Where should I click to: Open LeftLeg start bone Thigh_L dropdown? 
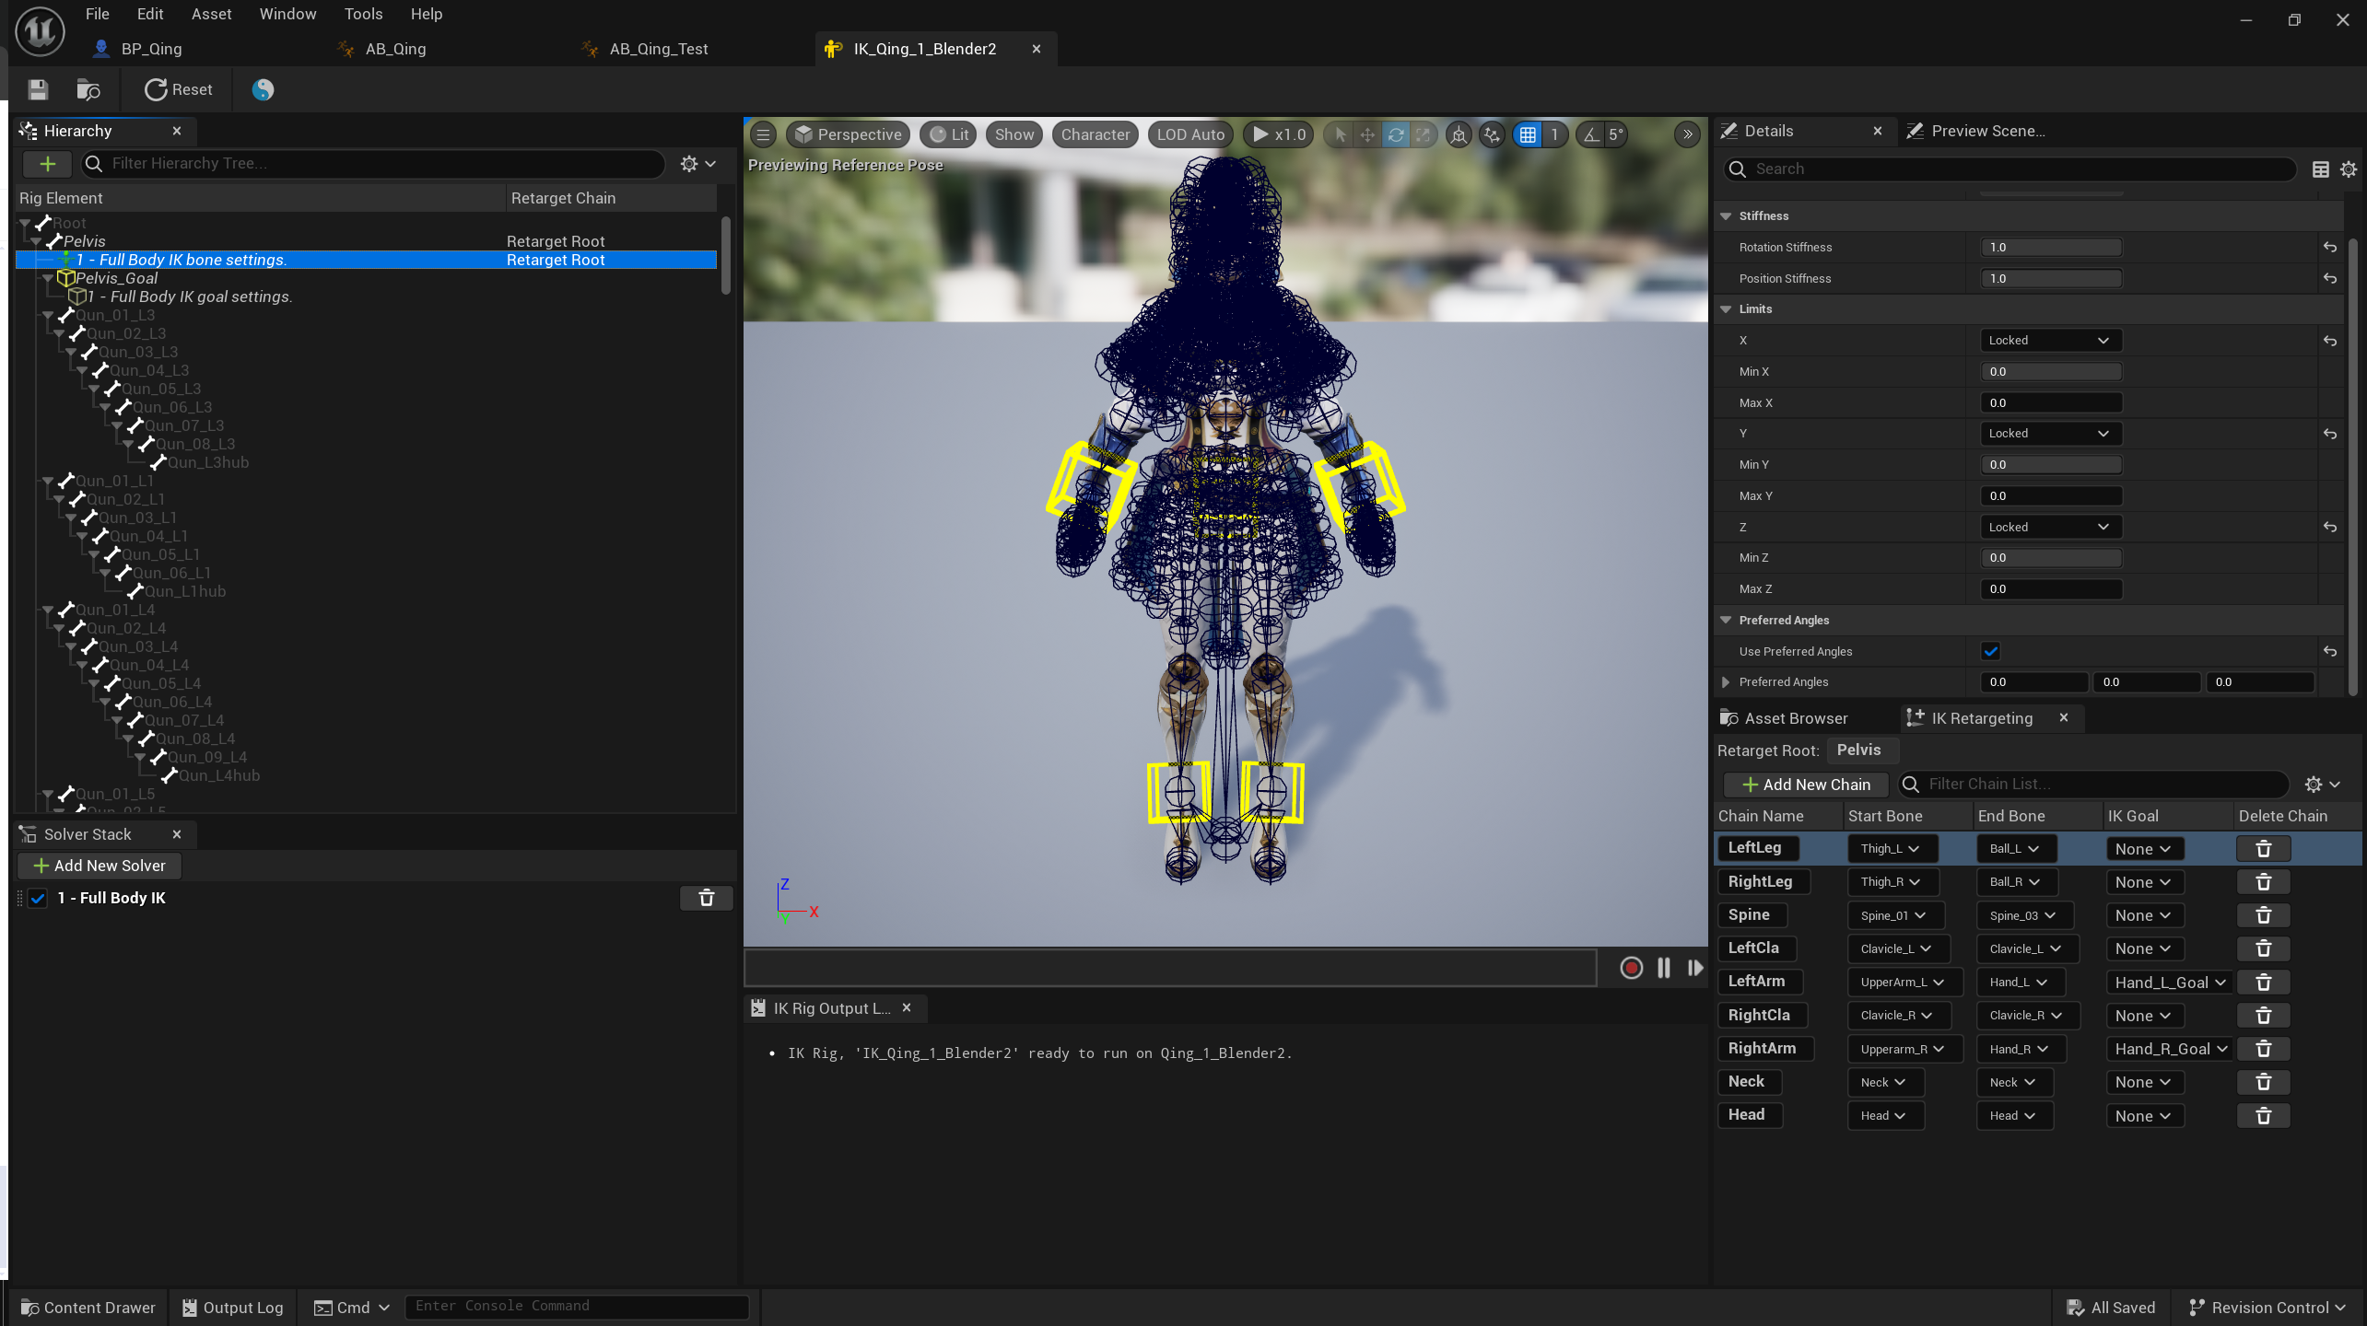click(x=1890, y=848)
